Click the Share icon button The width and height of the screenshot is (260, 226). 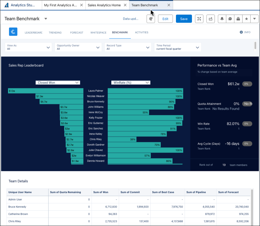coord(211,19)
